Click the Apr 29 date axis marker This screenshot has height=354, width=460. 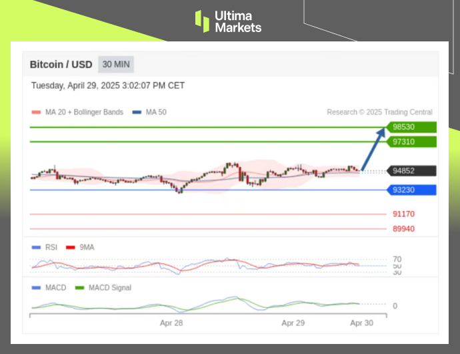click(x=293, y=323)
